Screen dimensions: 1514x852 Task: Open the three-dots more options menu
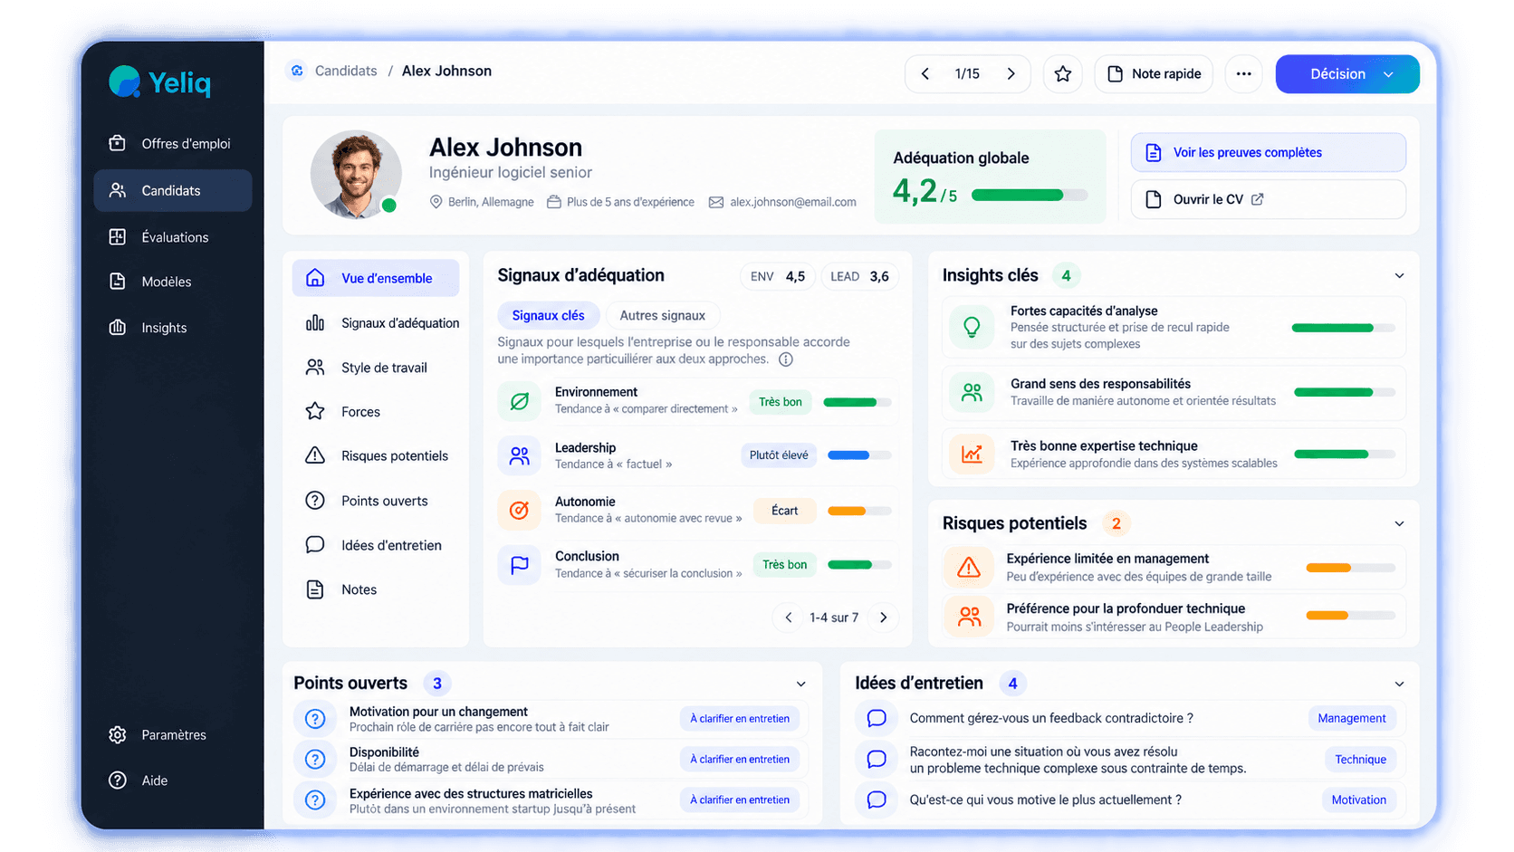click(1243, 74)
